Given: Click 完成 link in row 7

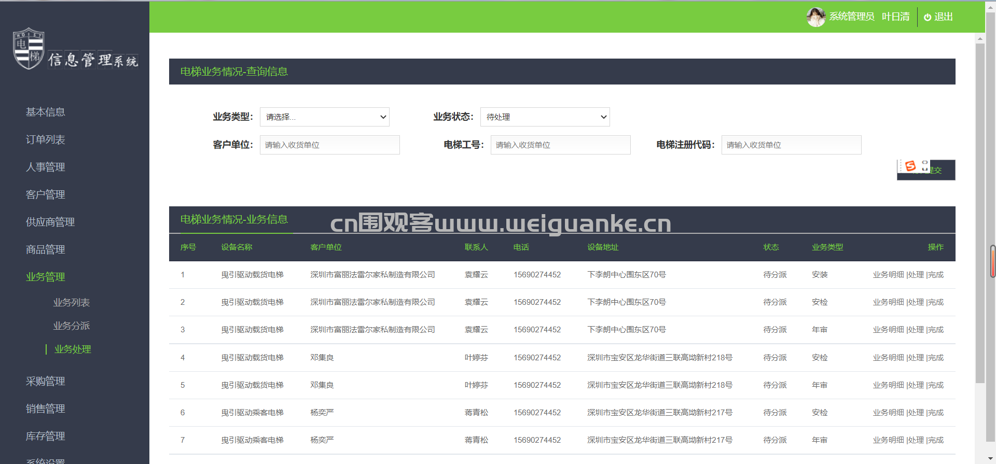Looking at the screenshot, I should [936, 440].
